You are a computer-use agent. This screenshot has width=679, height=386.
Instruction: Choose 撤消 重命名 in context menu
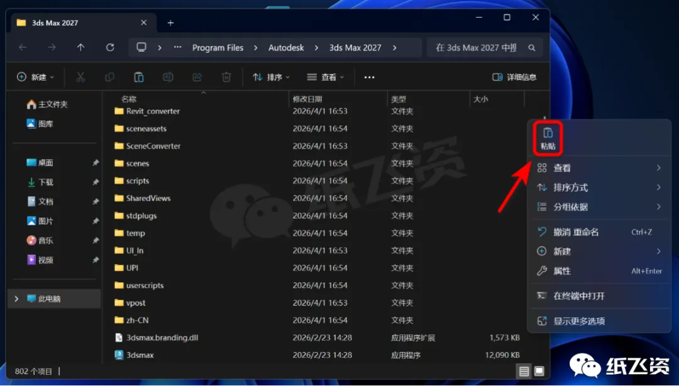[x=599, y=232]
